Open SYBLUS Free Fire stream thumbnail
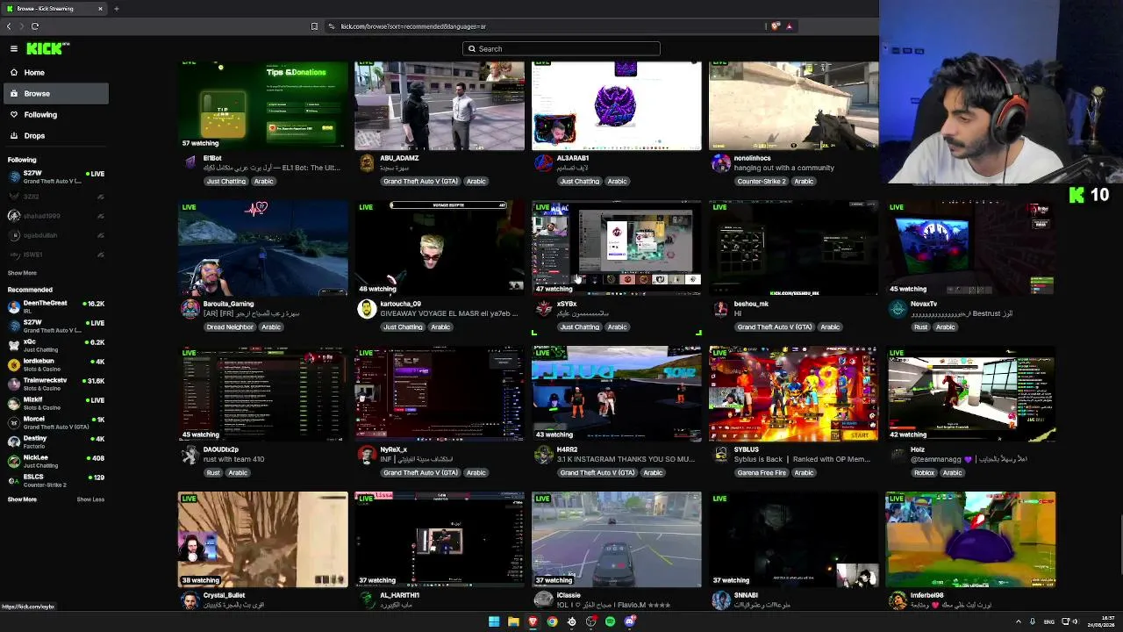The height and width of the screenshot is (632, 1123). (x=793, y=393)
